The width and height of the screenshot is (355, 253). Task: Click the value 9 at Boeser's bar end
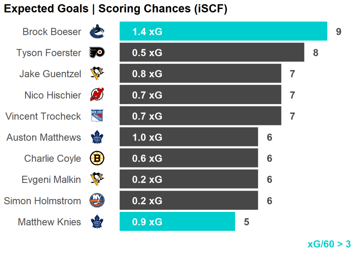(x=338, y=32)
